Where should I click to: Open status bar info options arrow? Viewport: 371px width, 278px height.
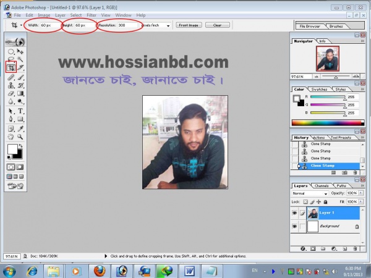[x=106, y=256]
